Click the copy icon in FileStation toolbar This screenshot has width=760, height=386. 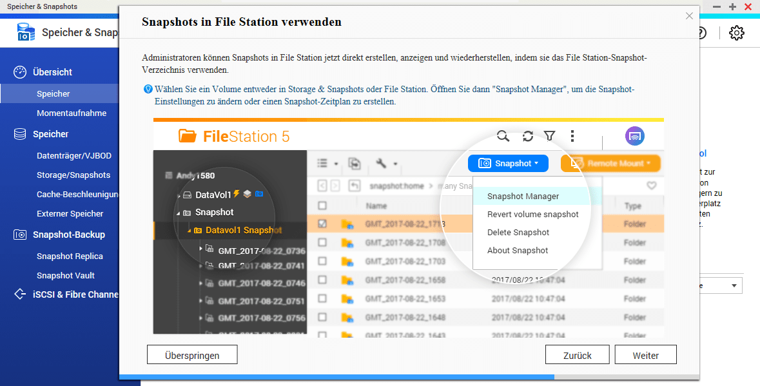355,164
